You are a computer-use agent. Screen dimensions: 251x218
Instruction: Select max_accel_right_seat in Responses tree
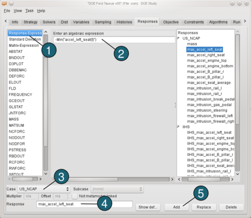pyautogui.click(x=206, y=55)
